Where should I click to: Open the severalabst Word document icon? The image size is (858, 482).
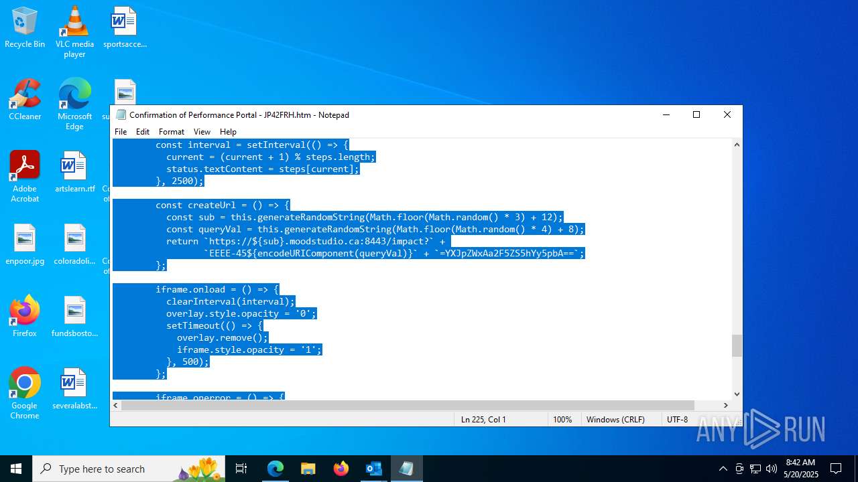tap(74, 389)
